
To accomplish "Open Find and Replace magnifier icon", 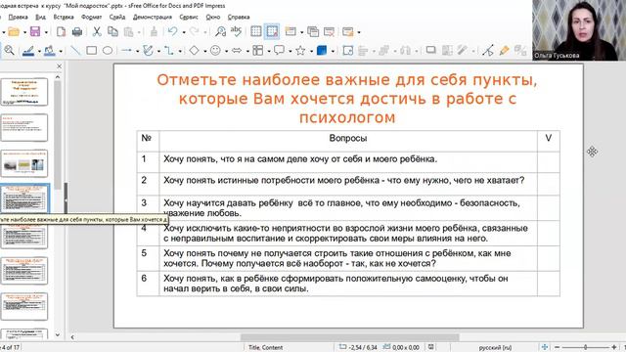I will [220, 31].
